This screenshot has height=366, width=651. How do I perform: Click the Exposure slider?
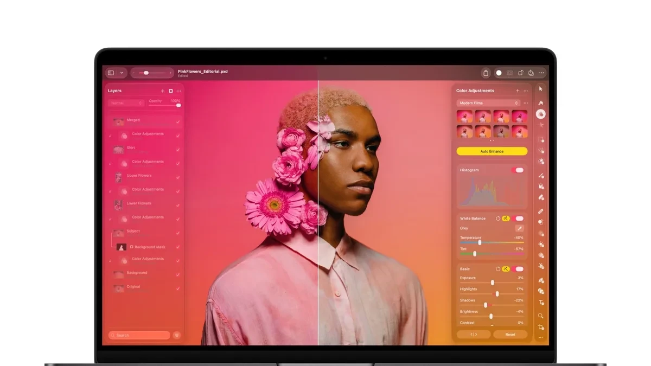[x=492, y=282]
